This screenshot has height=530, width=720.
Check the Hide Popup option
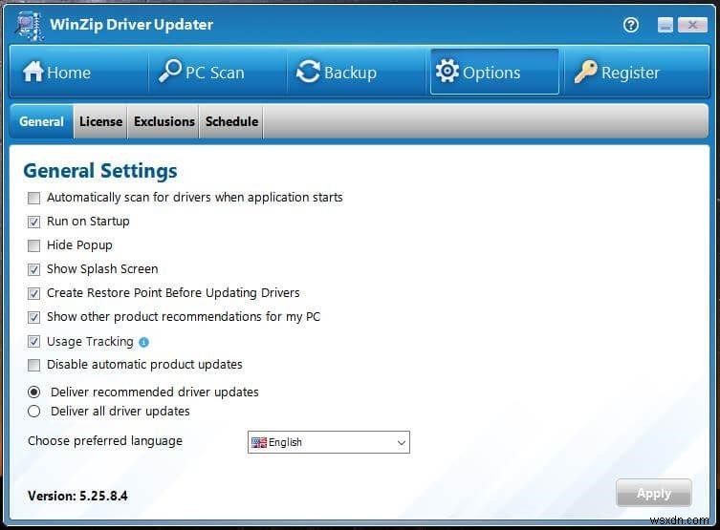pos(34,245)
